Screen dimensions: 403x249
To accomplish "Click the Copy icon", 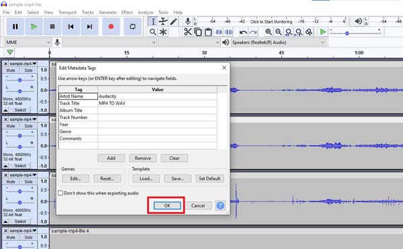I will [198, 32].
